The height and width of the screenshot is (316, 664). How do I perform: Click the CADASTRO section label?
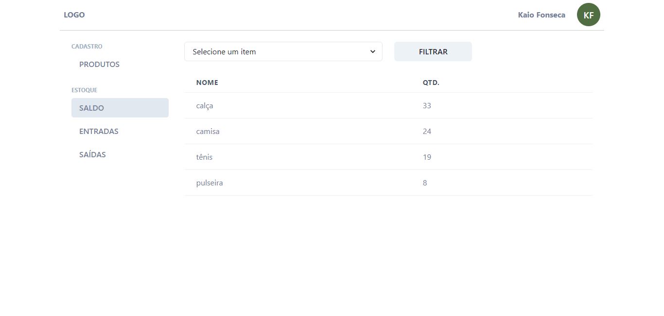(x=87, y=46)
